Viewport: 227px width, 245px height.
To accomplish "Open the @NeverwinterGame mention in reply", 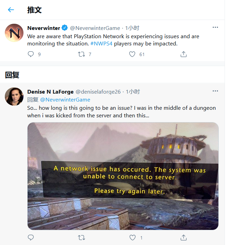I will (x=65, y=99).
